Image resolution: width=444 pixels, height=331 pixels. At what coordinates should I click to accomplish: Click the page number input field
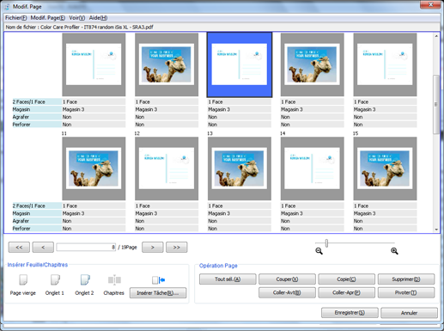click(86, 248)
